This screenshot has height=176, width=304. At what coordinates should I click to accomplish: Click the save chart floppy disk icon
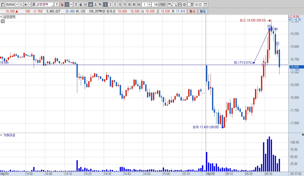pyautogui.click(x=179, y=4)
